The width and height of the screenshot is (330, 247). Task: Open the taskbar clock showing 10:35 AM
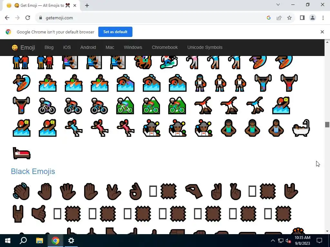[302, 241]
